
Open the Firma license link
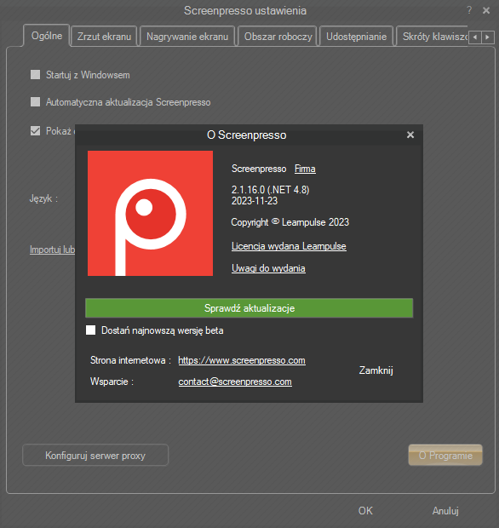point(305,169)
